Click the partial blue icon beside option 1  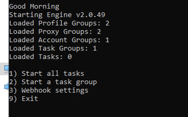click(6, 69)
